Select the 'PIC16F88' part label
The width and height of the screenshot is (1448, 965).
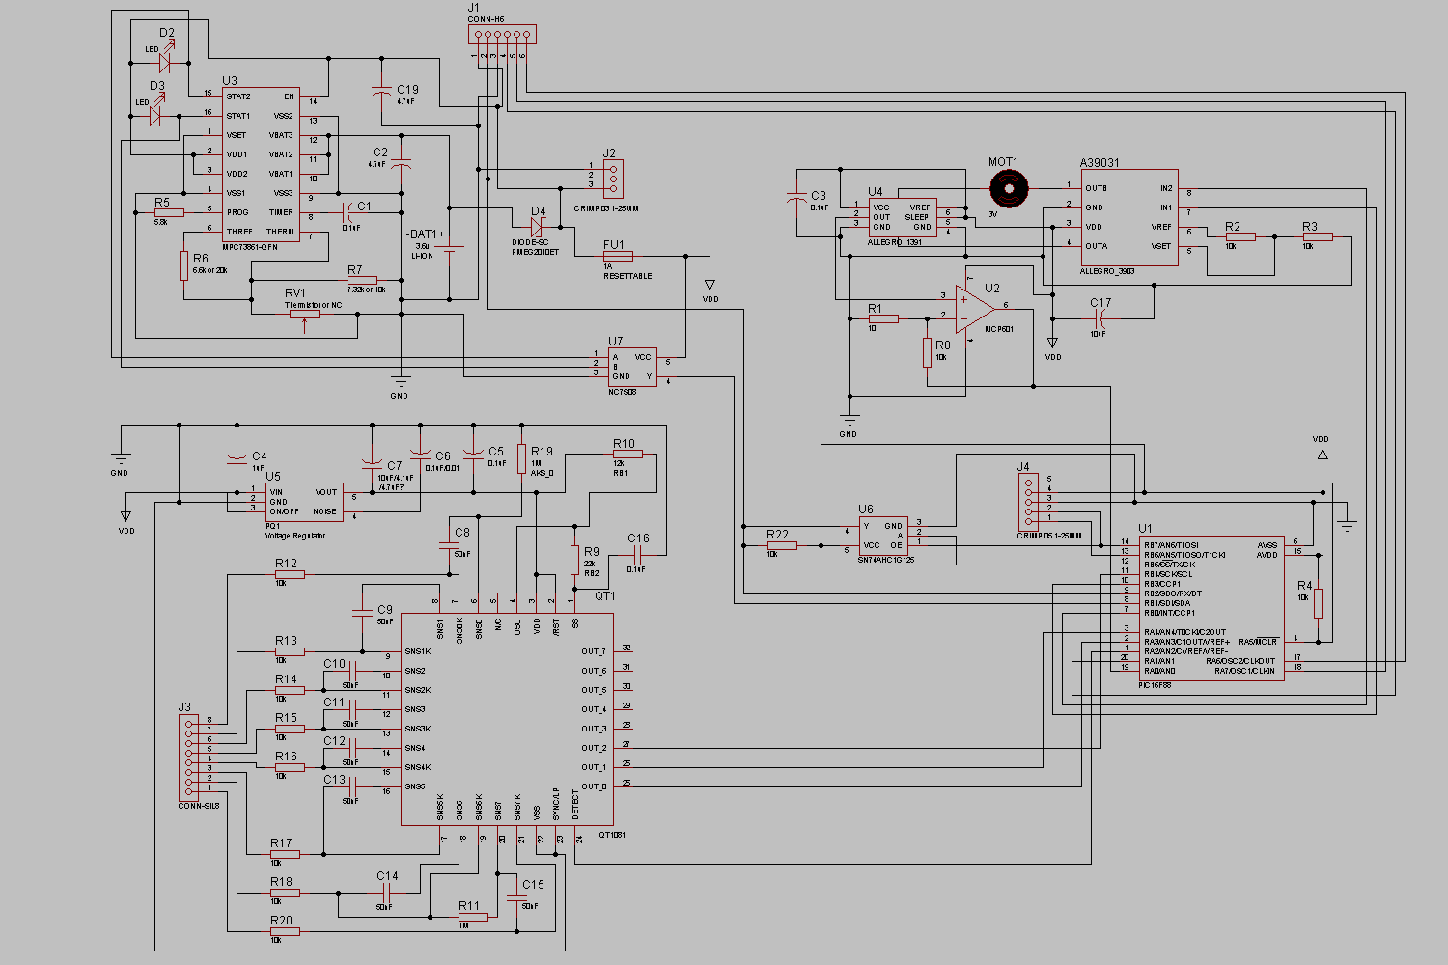coord(1155,685)
